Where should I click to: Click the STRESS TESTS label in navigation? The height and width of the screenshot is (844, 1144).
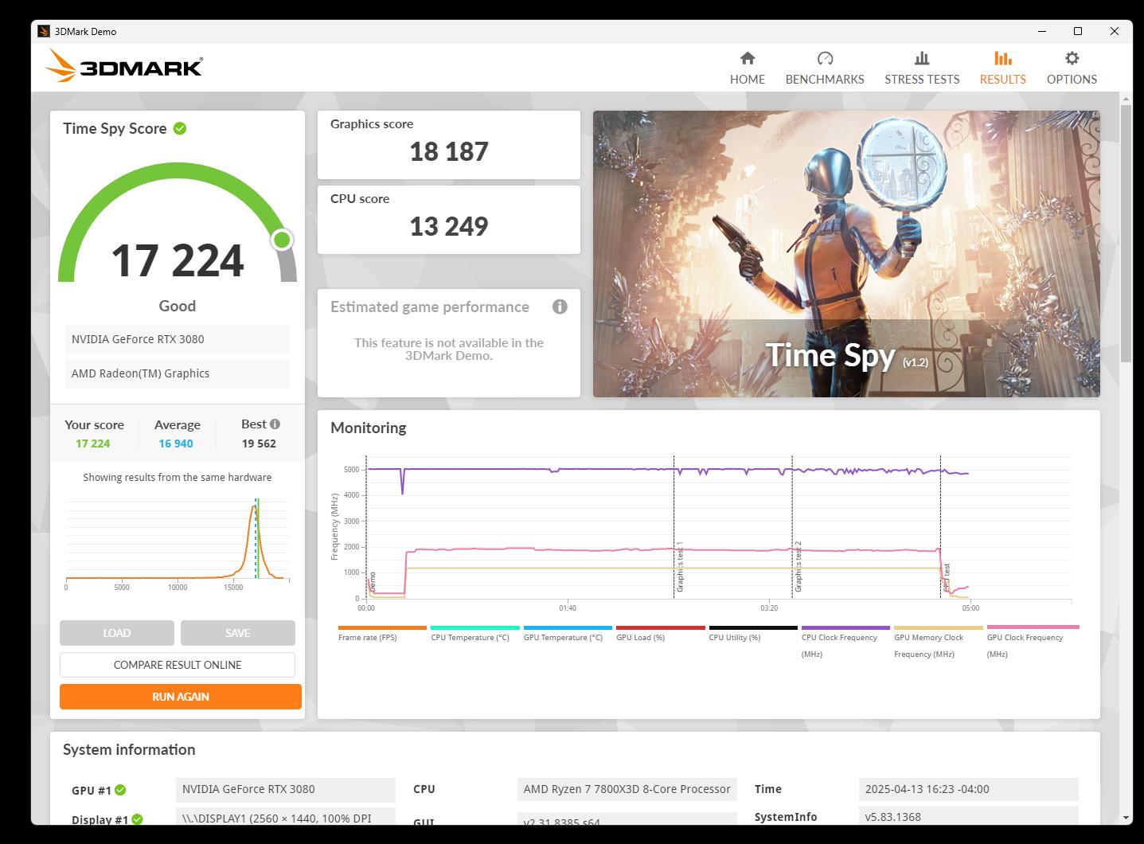[921, 80]
